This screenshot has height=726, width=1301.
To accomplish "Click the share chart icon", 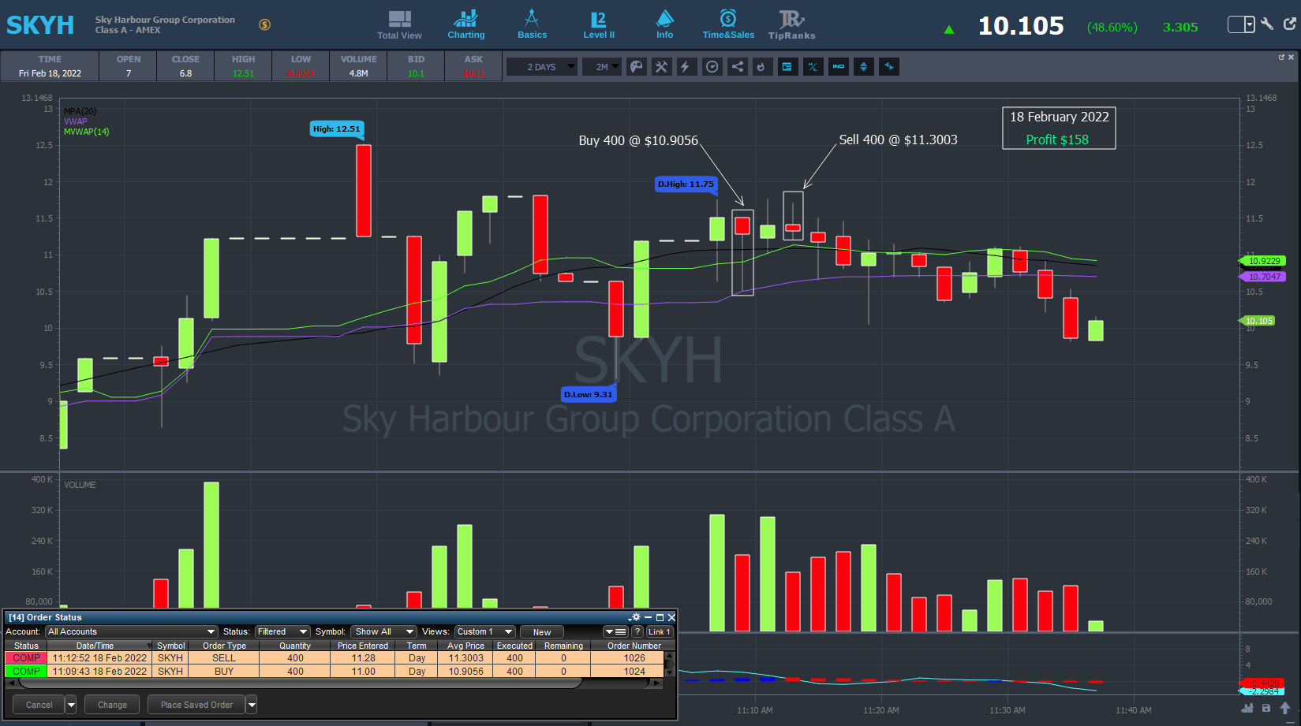I will coord(737,67).
